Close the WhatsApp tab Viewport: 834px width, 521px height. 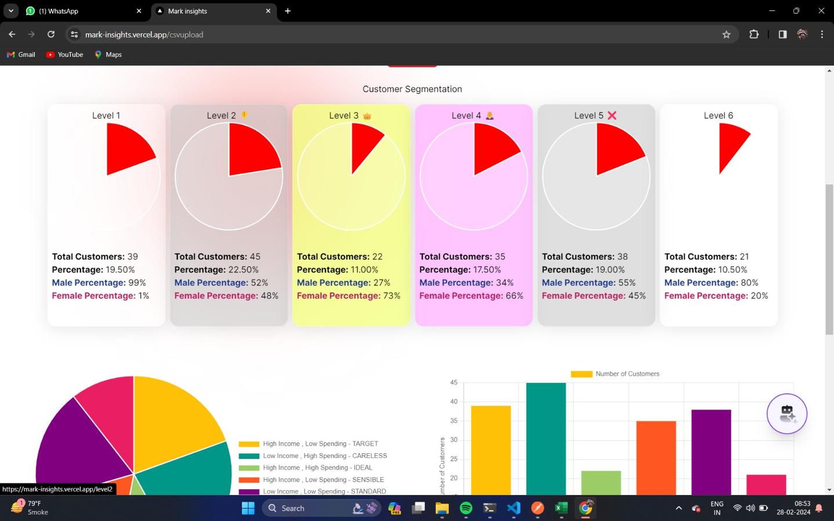(139, 11)
